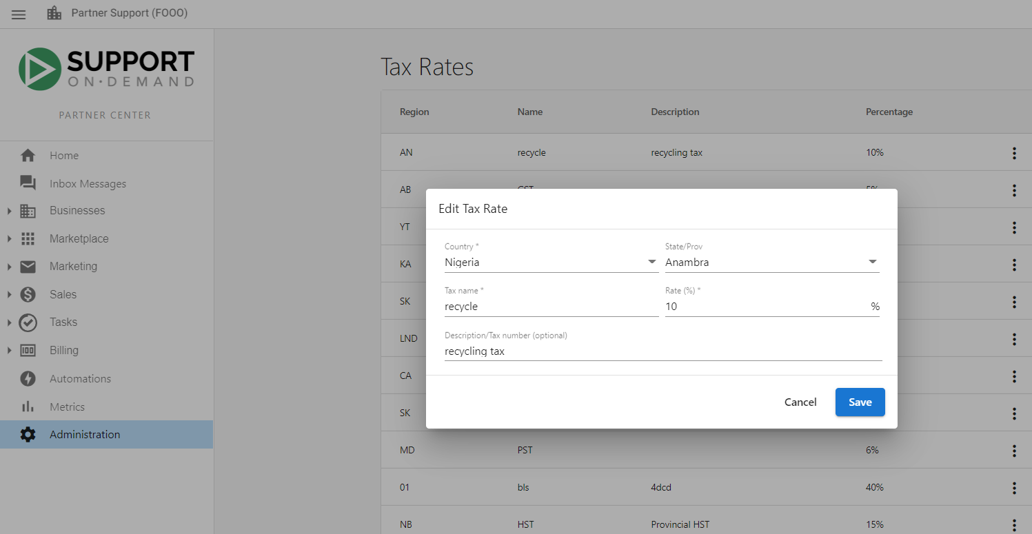1032x534 pixels.
Task: Cancel editing the tax rate
Action: click(x=800, y=402)
